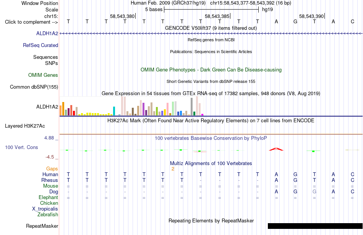This screenshot has height=235, width=363.
Task: Click the OMIM Gene Phenotypes track title
Action: point(211,70)
